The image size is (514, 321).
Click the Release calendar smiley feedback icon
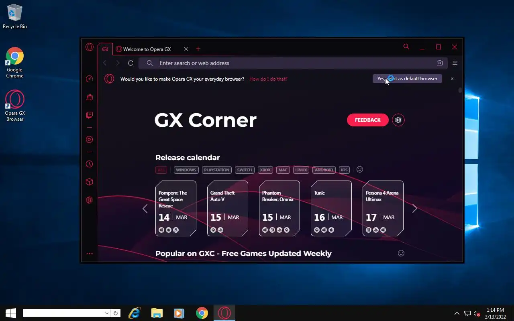pyautogui.click(x=360, y=169)
